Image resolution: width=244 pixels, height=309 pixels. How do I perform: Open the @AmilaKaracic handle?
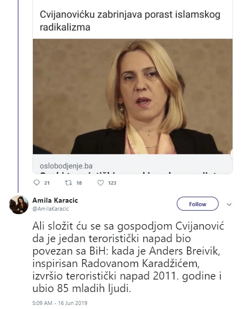(x=50, y=209)
